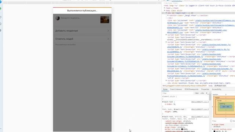
Task: Toggle the .cls class editor button
Action: [x=202, y=93]
